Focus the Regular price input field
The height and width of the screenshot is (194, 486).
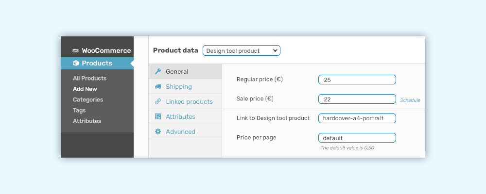(x=357, y=80)
